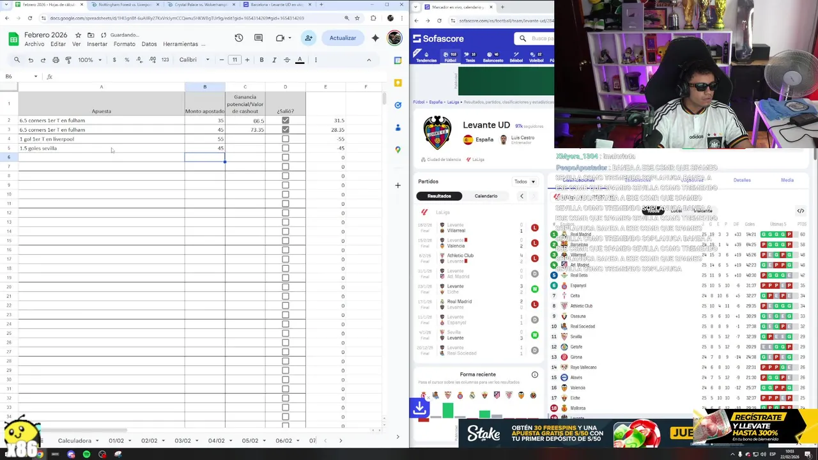Image resolution: width=818 pixels, height=460 pixels.
Task: Click the font size field showing 11
Action: [235, 60]
